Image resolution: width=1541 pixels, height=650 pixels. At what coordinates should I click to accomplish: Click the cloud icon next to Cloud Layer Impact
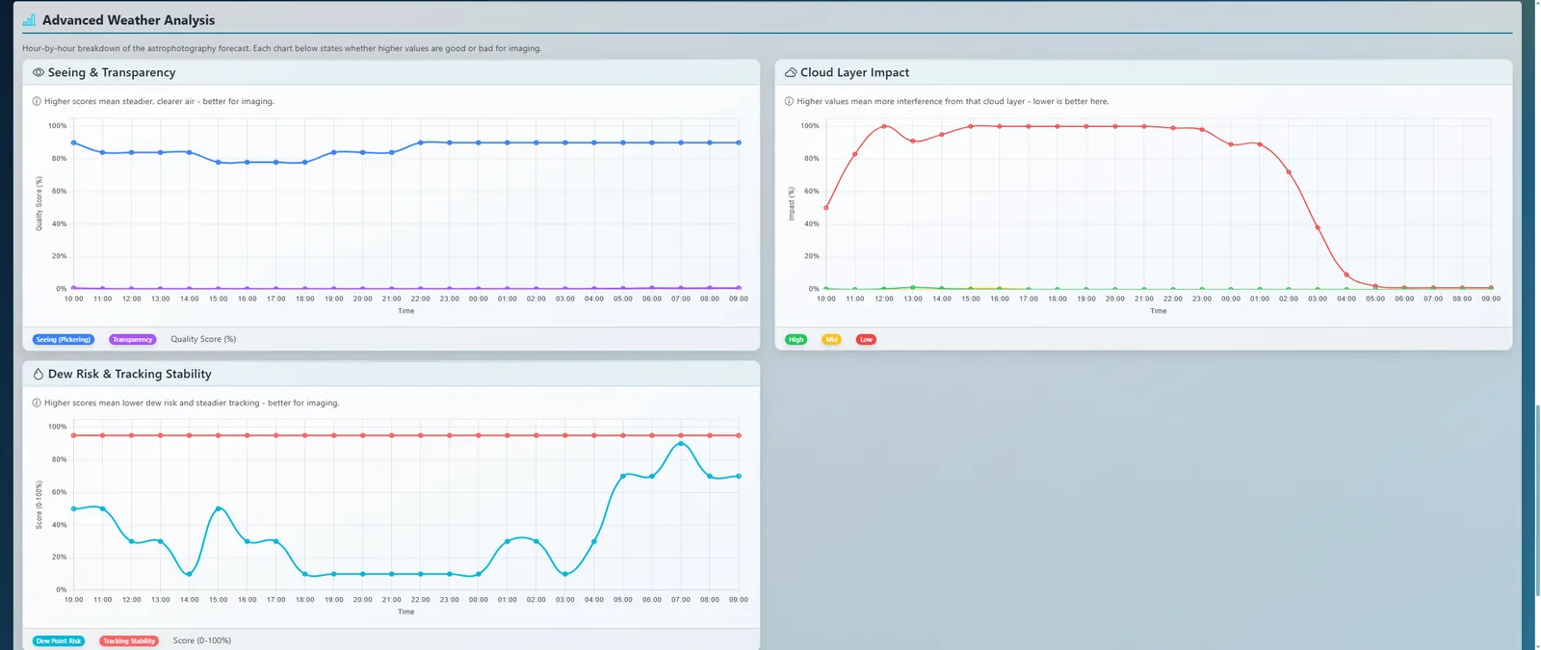[791, 72]
